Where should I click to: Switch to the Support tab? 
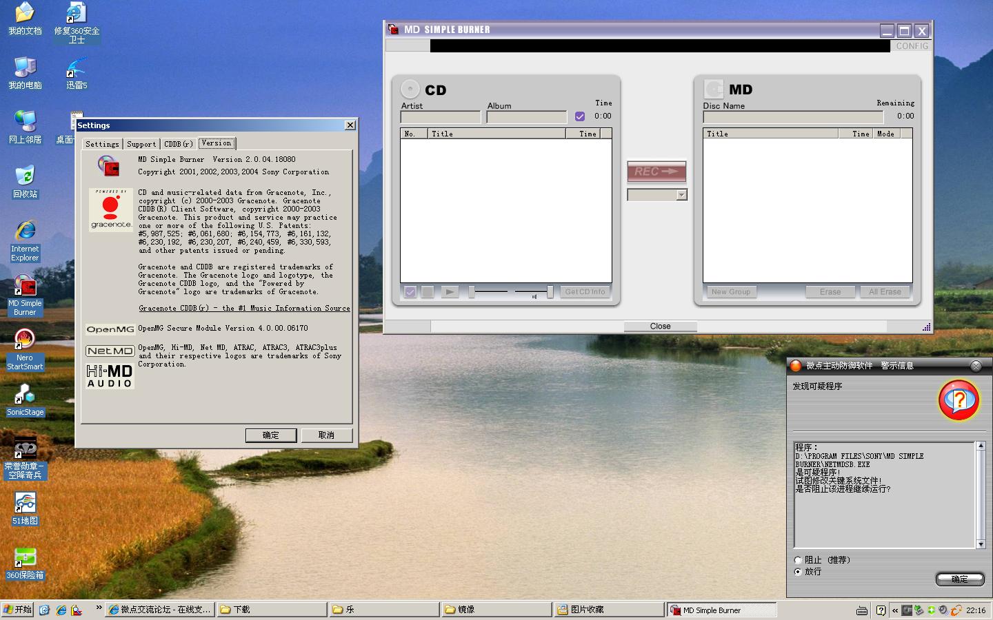pyautogui.click(x=141, y=144)
